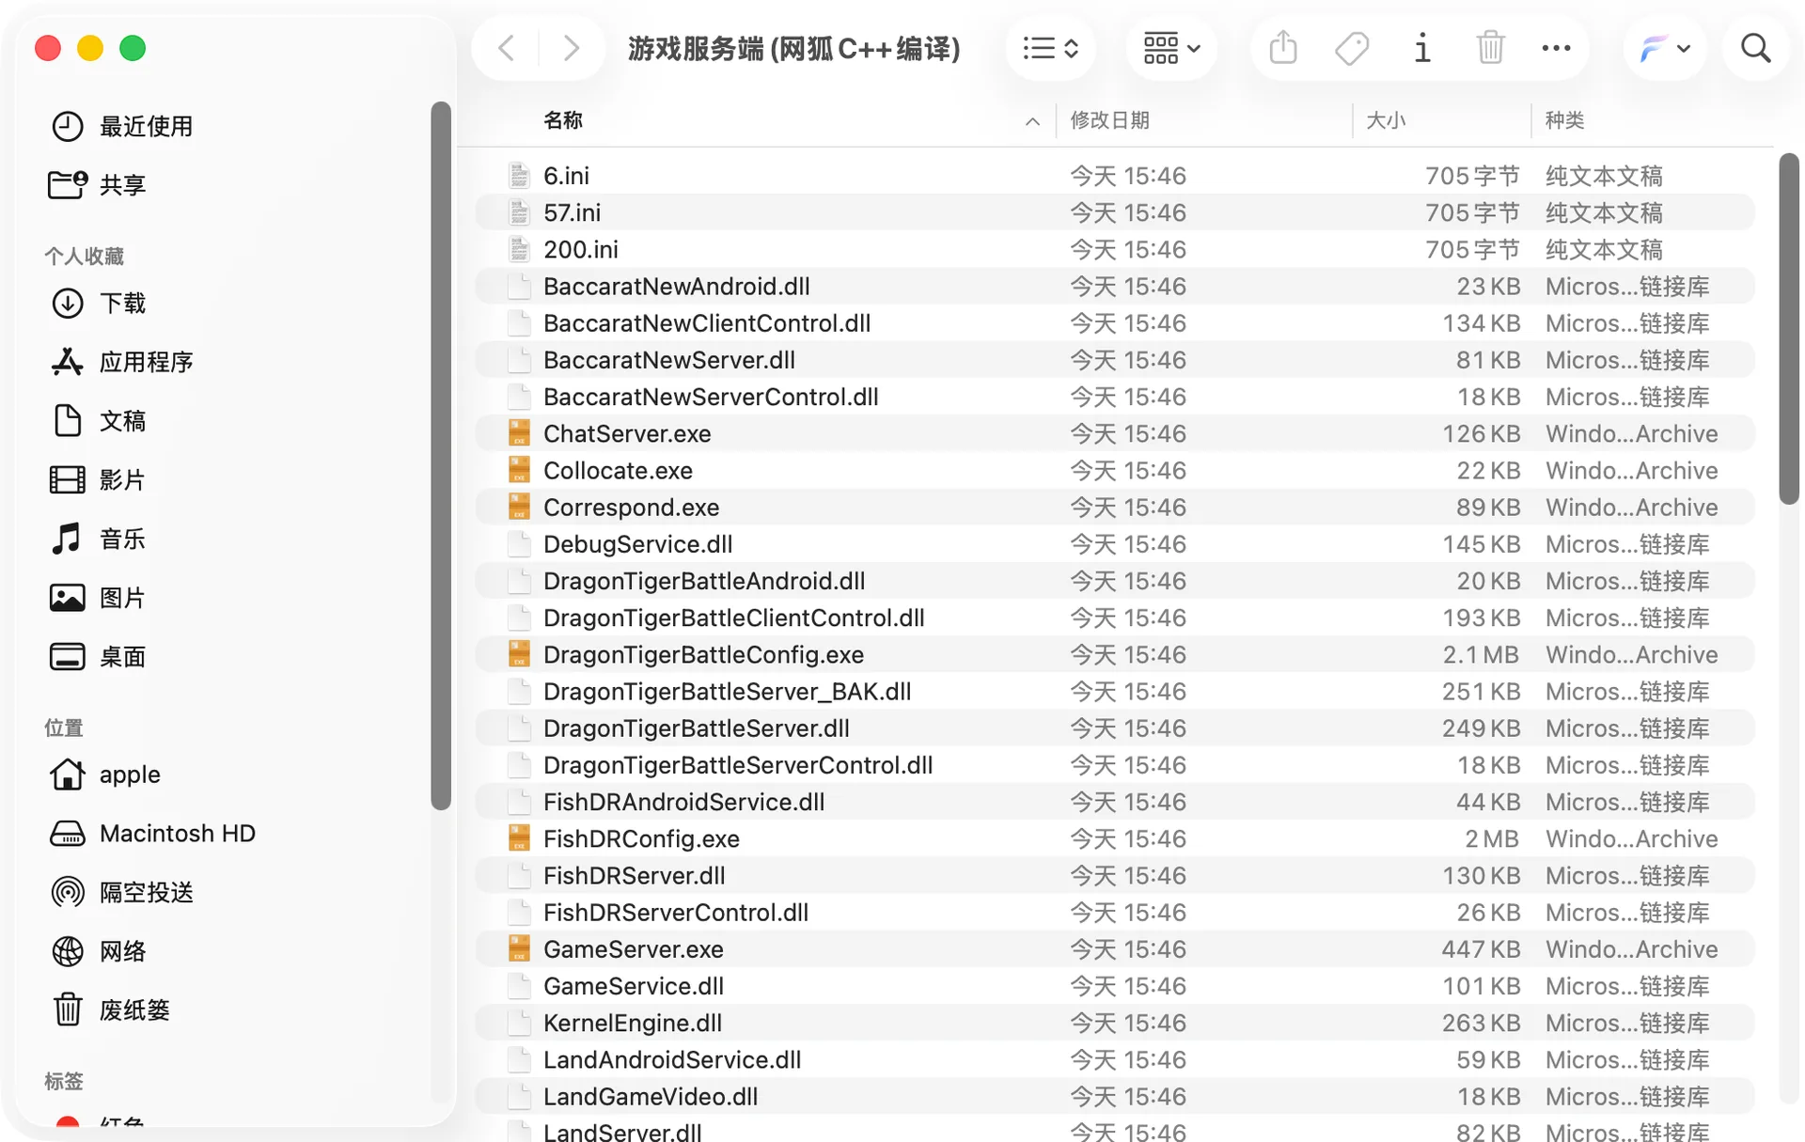Open 废纸篓 in the sidebar

pyautogui.click(x=111, y=1010)
